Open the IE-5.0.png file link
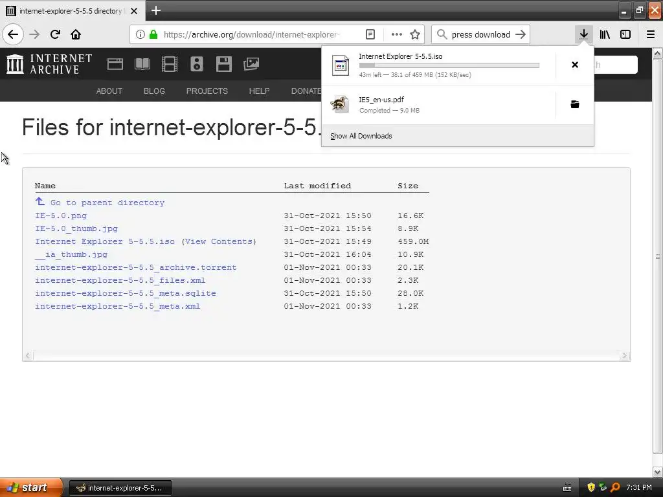 [x=61, y=215]
